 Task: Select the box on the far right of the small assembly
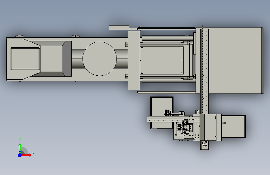click(x=233, y=127)
